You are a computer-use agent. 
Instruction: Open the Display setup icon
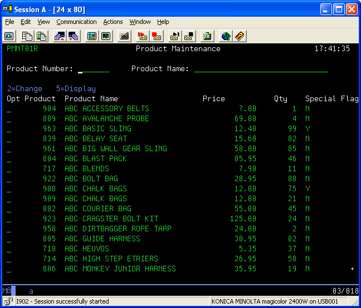[92, 36]
